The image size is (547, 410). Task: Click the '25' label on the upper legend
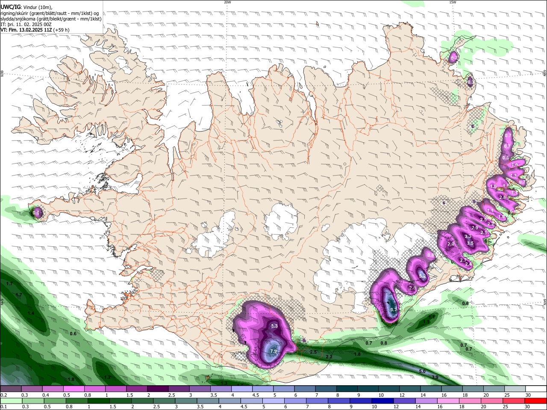[507, 395]
